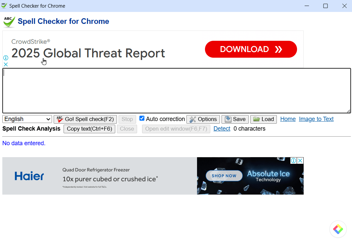The width and height of the screenshot is (352, 243).
Task: Click the Detect language link
Action: (x=222, y=129)
